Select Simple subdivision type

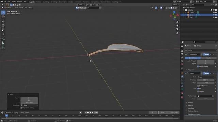[x=208, y=58]
